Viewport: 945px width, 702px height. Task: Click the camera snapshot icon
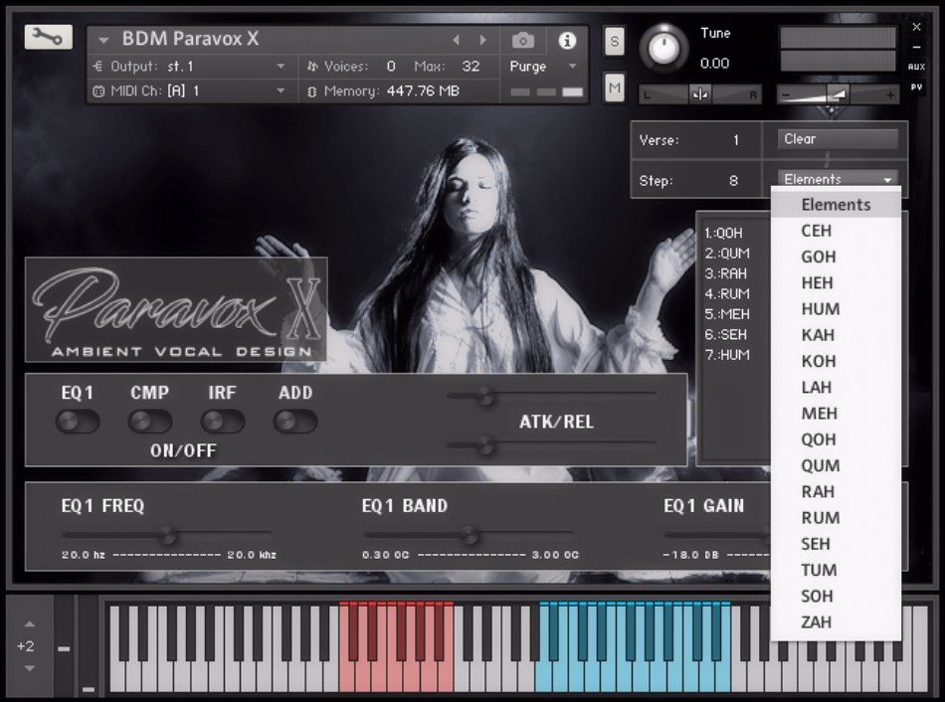tap(522, 41)
